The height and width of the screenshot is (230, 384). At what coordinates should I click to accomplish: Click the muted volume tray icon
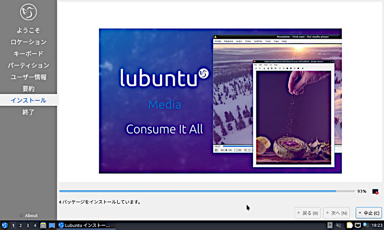pyautogui.click(x=339, y=225)
